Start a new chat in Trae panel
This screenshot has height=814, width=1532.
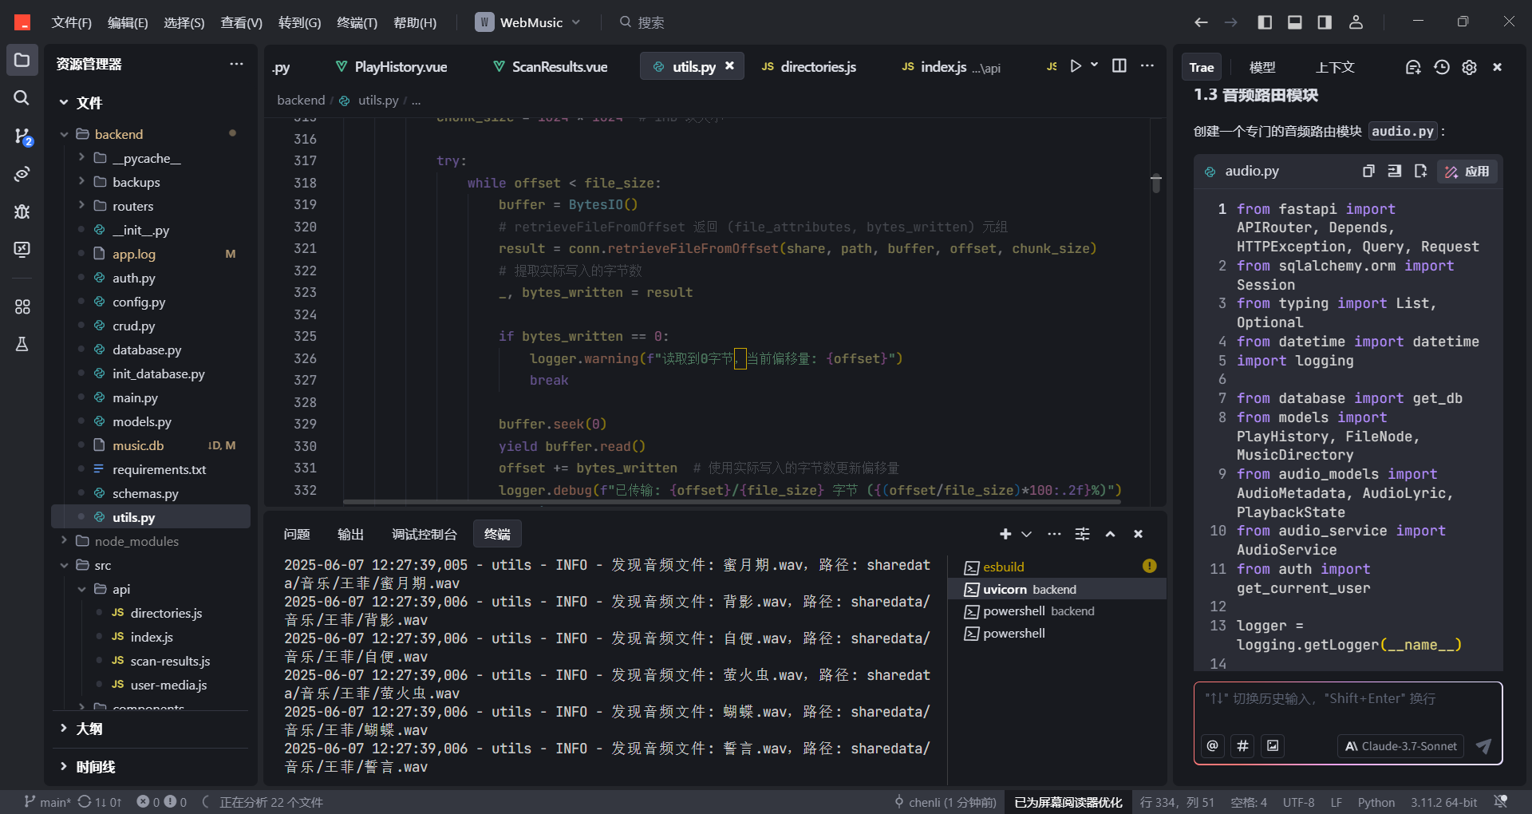1413,67
